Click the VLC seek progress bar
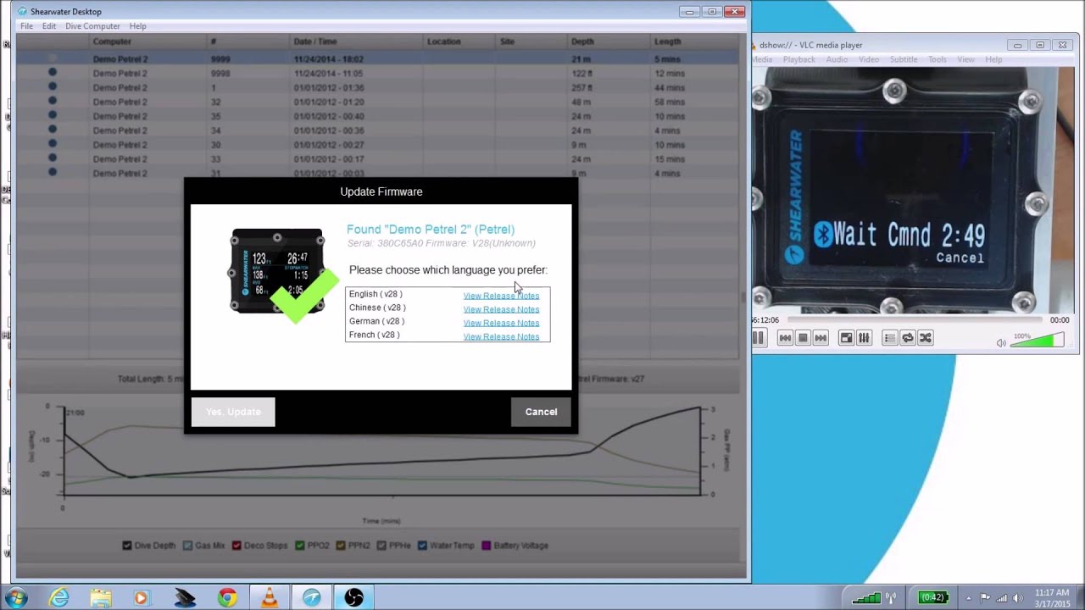The height and width of the screenshot is (610, 1085). coord(914,320)
